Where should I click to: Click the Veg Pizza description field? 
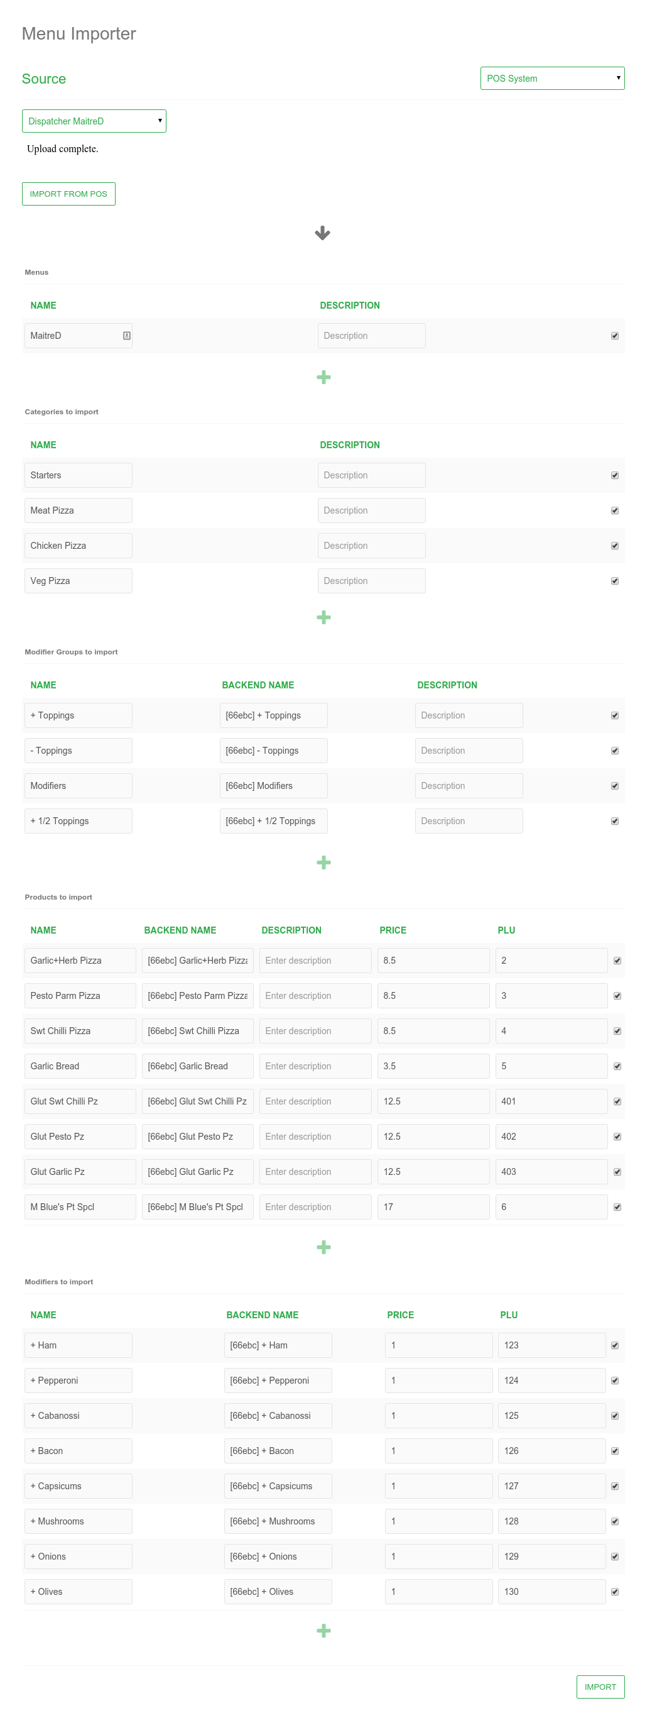pyautogui.click(x=371, y=581)
